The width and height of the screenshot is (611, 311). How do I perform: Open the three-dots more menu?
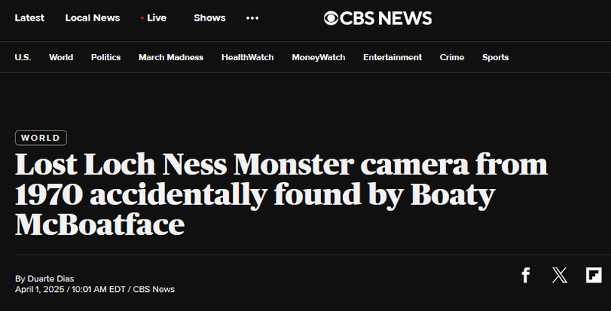point(252,18)
